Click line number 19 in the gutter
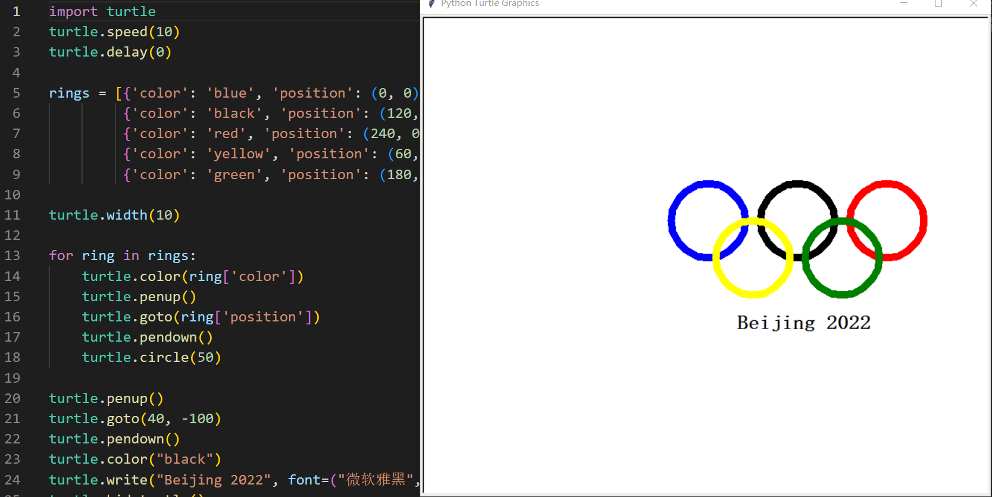Image resolution: width=992 pixels, height=497 pixels. coord(12,378)
